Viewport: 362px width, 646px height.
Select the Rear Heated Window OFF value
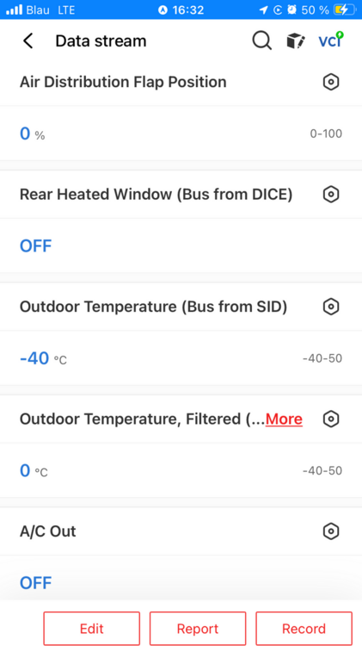(x=36, y=246)
